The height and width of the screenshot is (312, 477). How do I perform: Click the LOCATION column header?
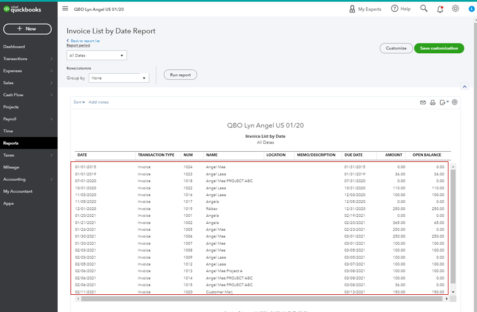click(x=276, y=155)
